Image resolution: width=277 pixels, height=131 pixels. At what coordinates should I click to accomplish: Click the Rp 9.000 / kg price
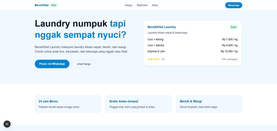pos(230,45)
